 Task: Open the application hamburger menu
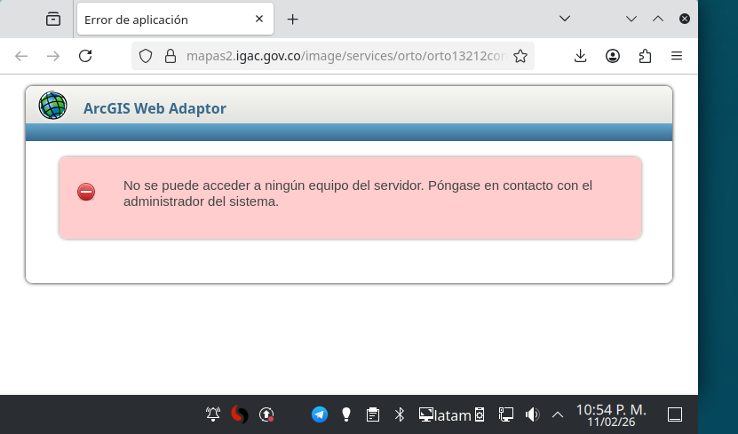677,56
